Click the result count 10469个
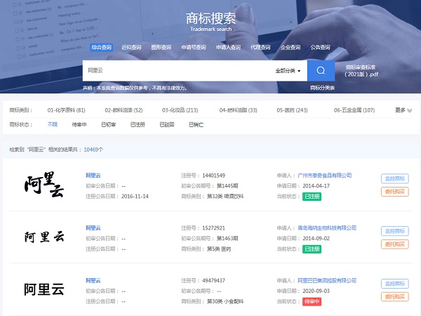Image resolution: width=421 pixels, height=316 pixels. click(93, 150)
